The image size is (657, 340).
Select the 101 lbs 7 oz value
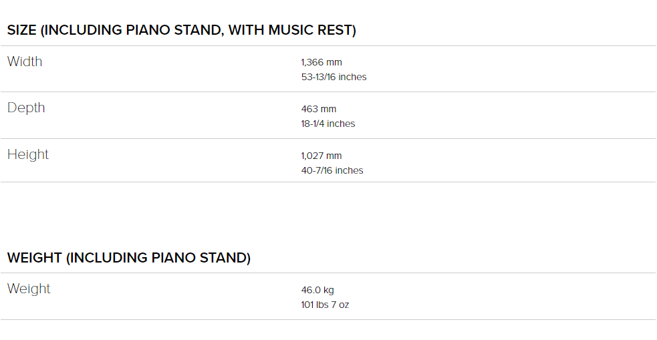pos(325,305)
